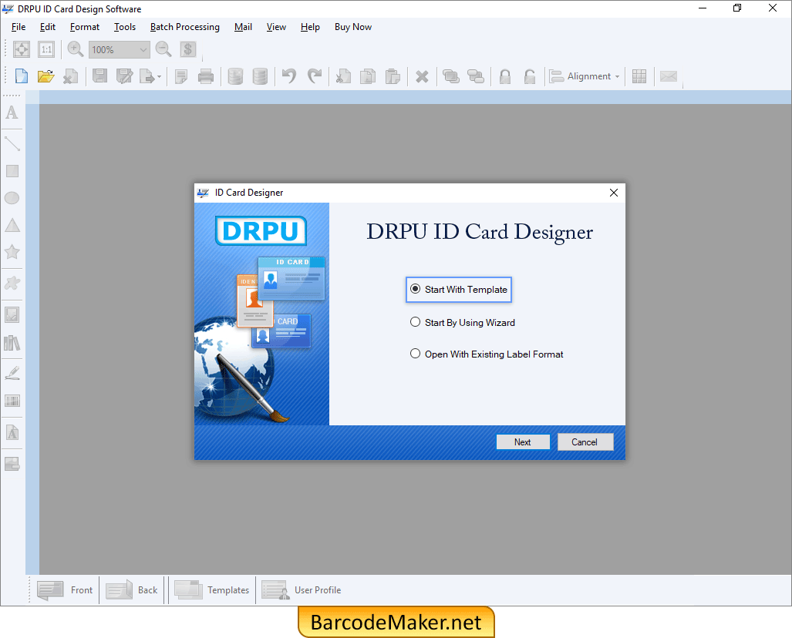
Task: Open the Templates panel
Action: coord(211,590)
